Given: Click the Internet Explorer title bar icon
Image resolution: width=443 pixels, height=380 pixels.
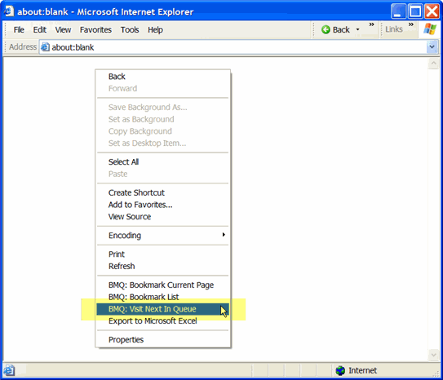Looking at the screenshot, I should click(9, 11).
